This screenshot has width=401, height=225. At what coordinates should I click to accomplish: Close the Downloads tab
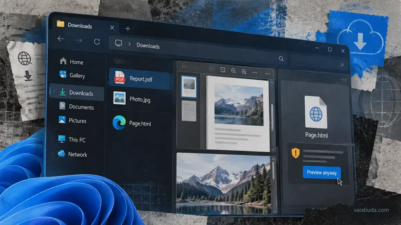pyautogui.click(x=112, y=28)
